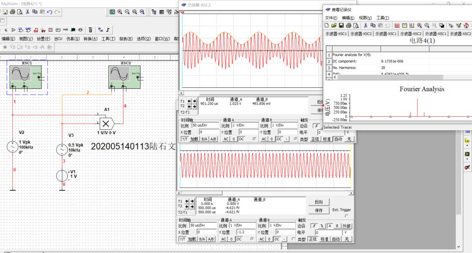472x253 pixels.
Task: Copy selection in the Multisim toolbar
Action: point(35,11)
